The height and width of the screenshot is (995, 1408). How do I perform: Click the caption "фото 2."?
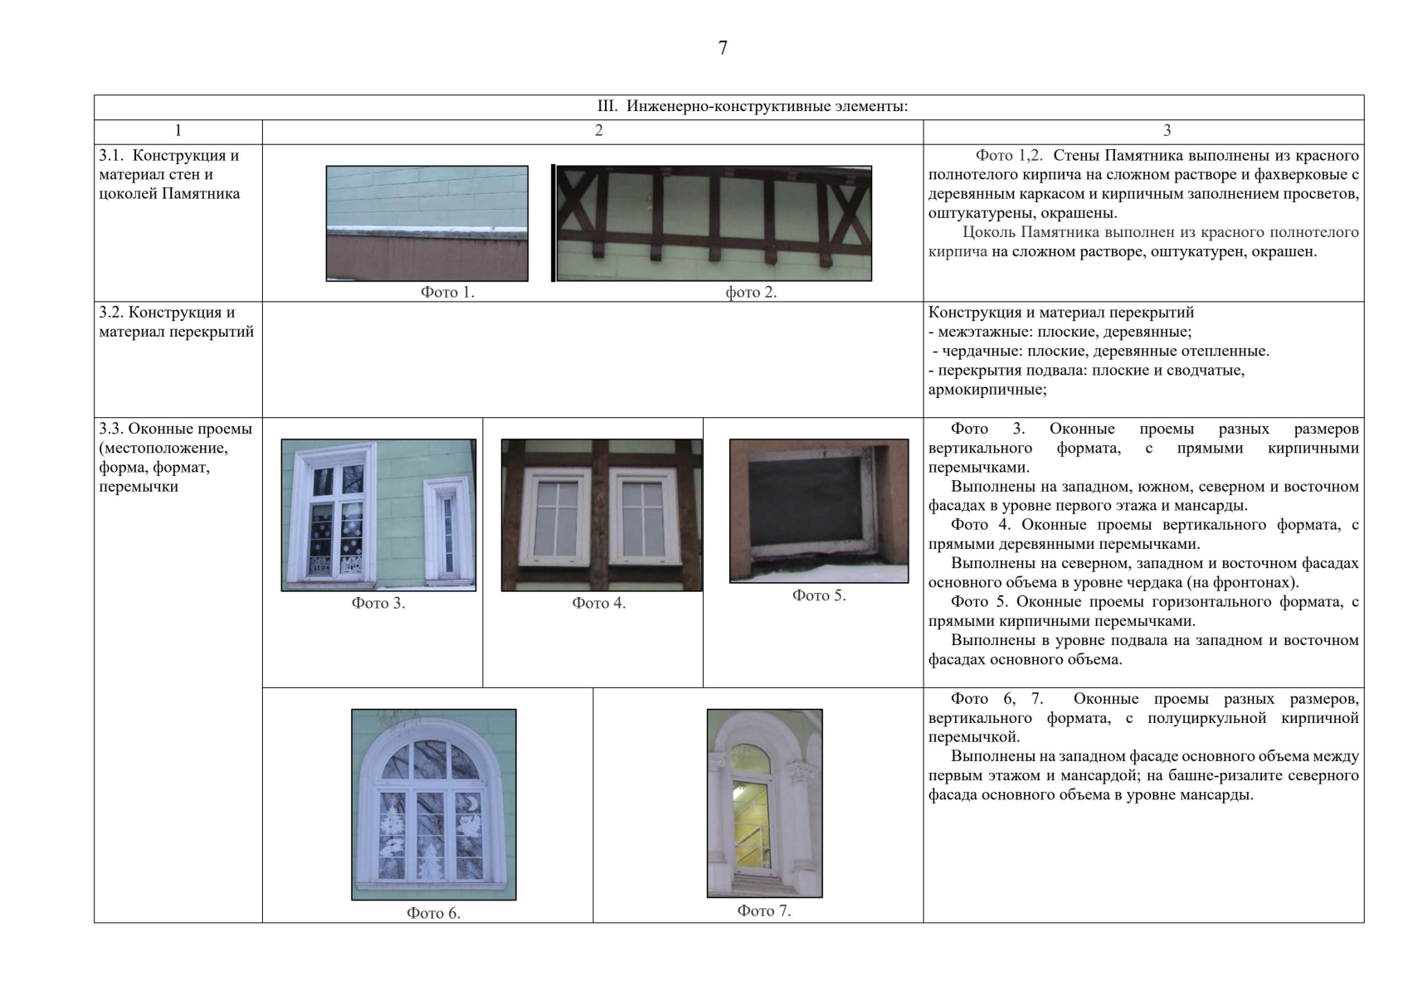pyautogui.click(x=751, y=292)
